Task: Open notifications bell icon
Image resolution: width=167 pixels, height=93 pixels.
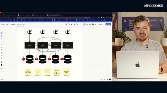Action: (96, 24)
